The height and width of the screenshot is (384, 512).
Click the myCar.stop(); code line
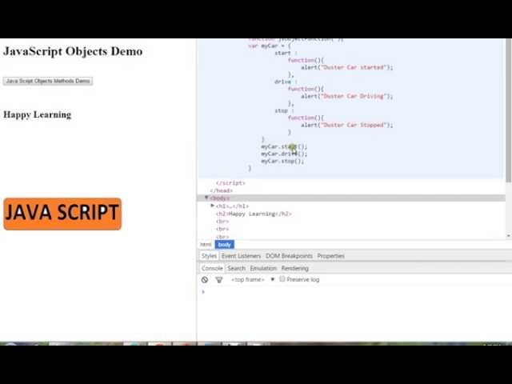[282, 162]
